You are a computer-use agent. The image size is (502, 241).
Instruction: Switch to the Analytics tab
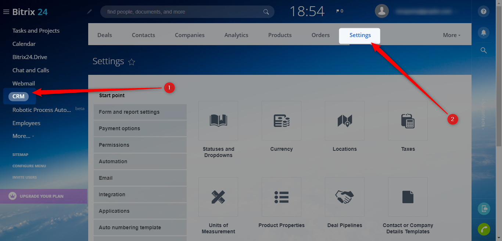click(236, 35)
